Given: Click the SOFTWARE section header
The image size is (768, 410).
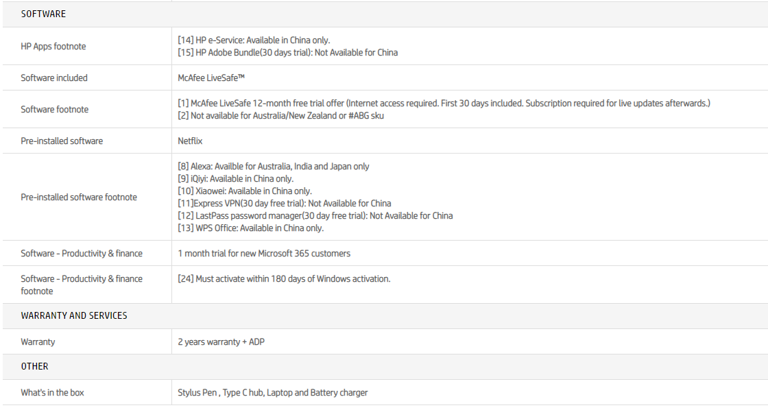Looking at the screenshot, I should (43, 14).
